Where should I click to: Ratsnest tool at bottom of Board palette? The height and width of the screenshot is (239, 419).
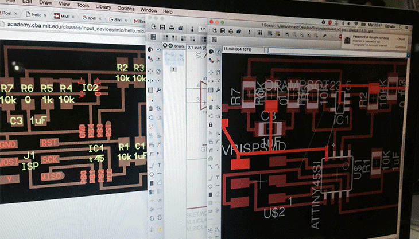(x=210, y=230)
